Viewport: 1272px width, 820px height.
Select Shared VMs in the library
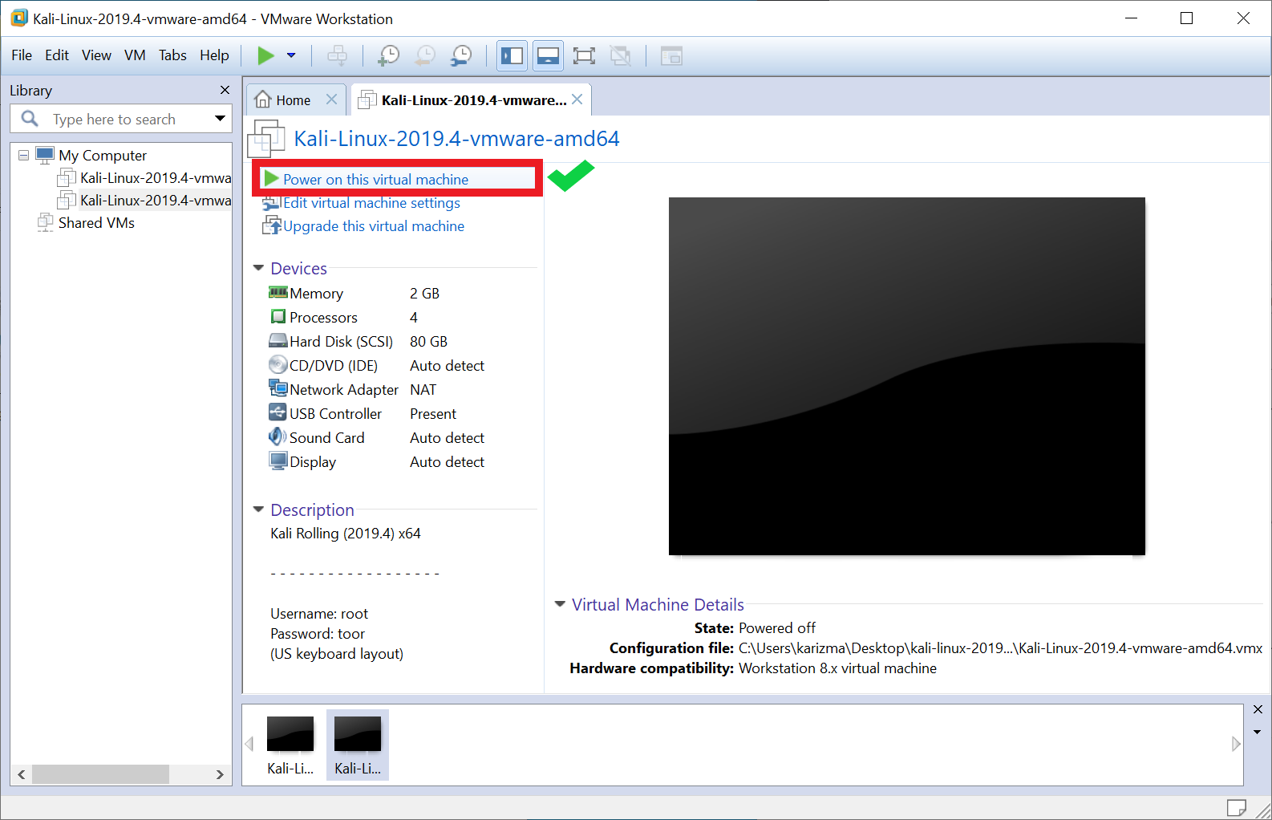96,222
